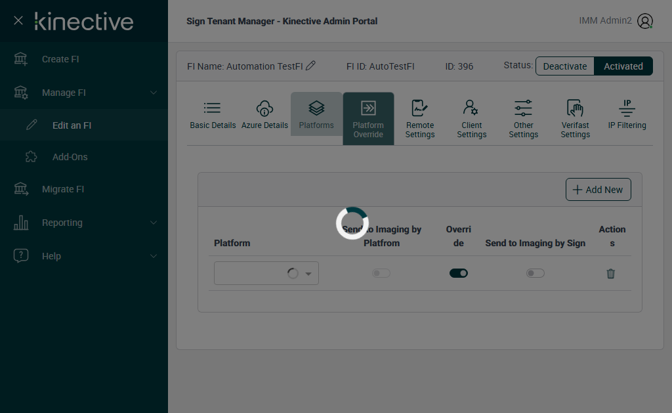Click the ID: 396 text
This screenshot has width=672, height=413.
click(x=459, y=66)
